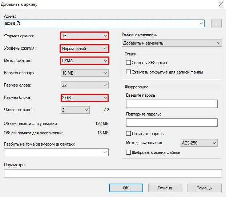Expand the block size 2 GB dropdown

[84, 98]
